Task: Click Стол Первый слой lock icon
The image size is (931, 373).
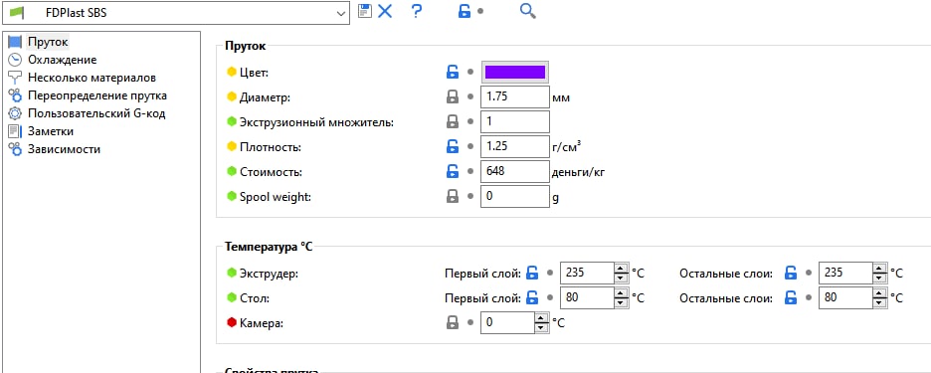Action: [x=532, y=297]
